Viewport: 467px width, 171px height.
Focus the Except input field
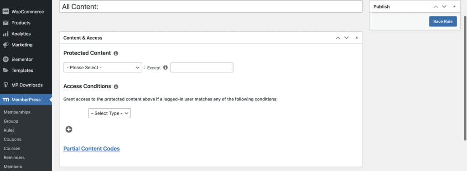click(x=202, y=67)
